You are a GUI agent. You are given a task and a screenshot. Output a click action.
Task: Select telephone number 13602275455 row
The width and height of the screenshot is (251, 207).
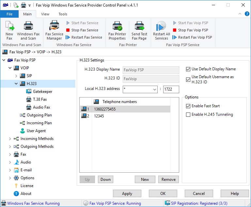point(125,109)
